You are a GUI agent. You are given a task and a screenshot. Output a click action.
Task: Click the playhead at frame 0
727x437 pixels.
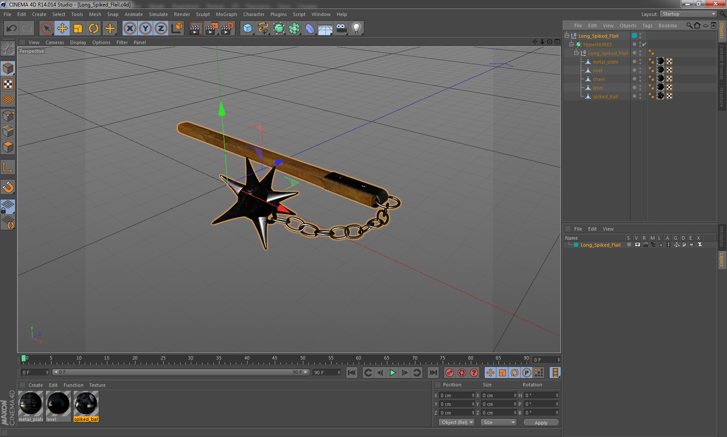[x=24, y=358]
